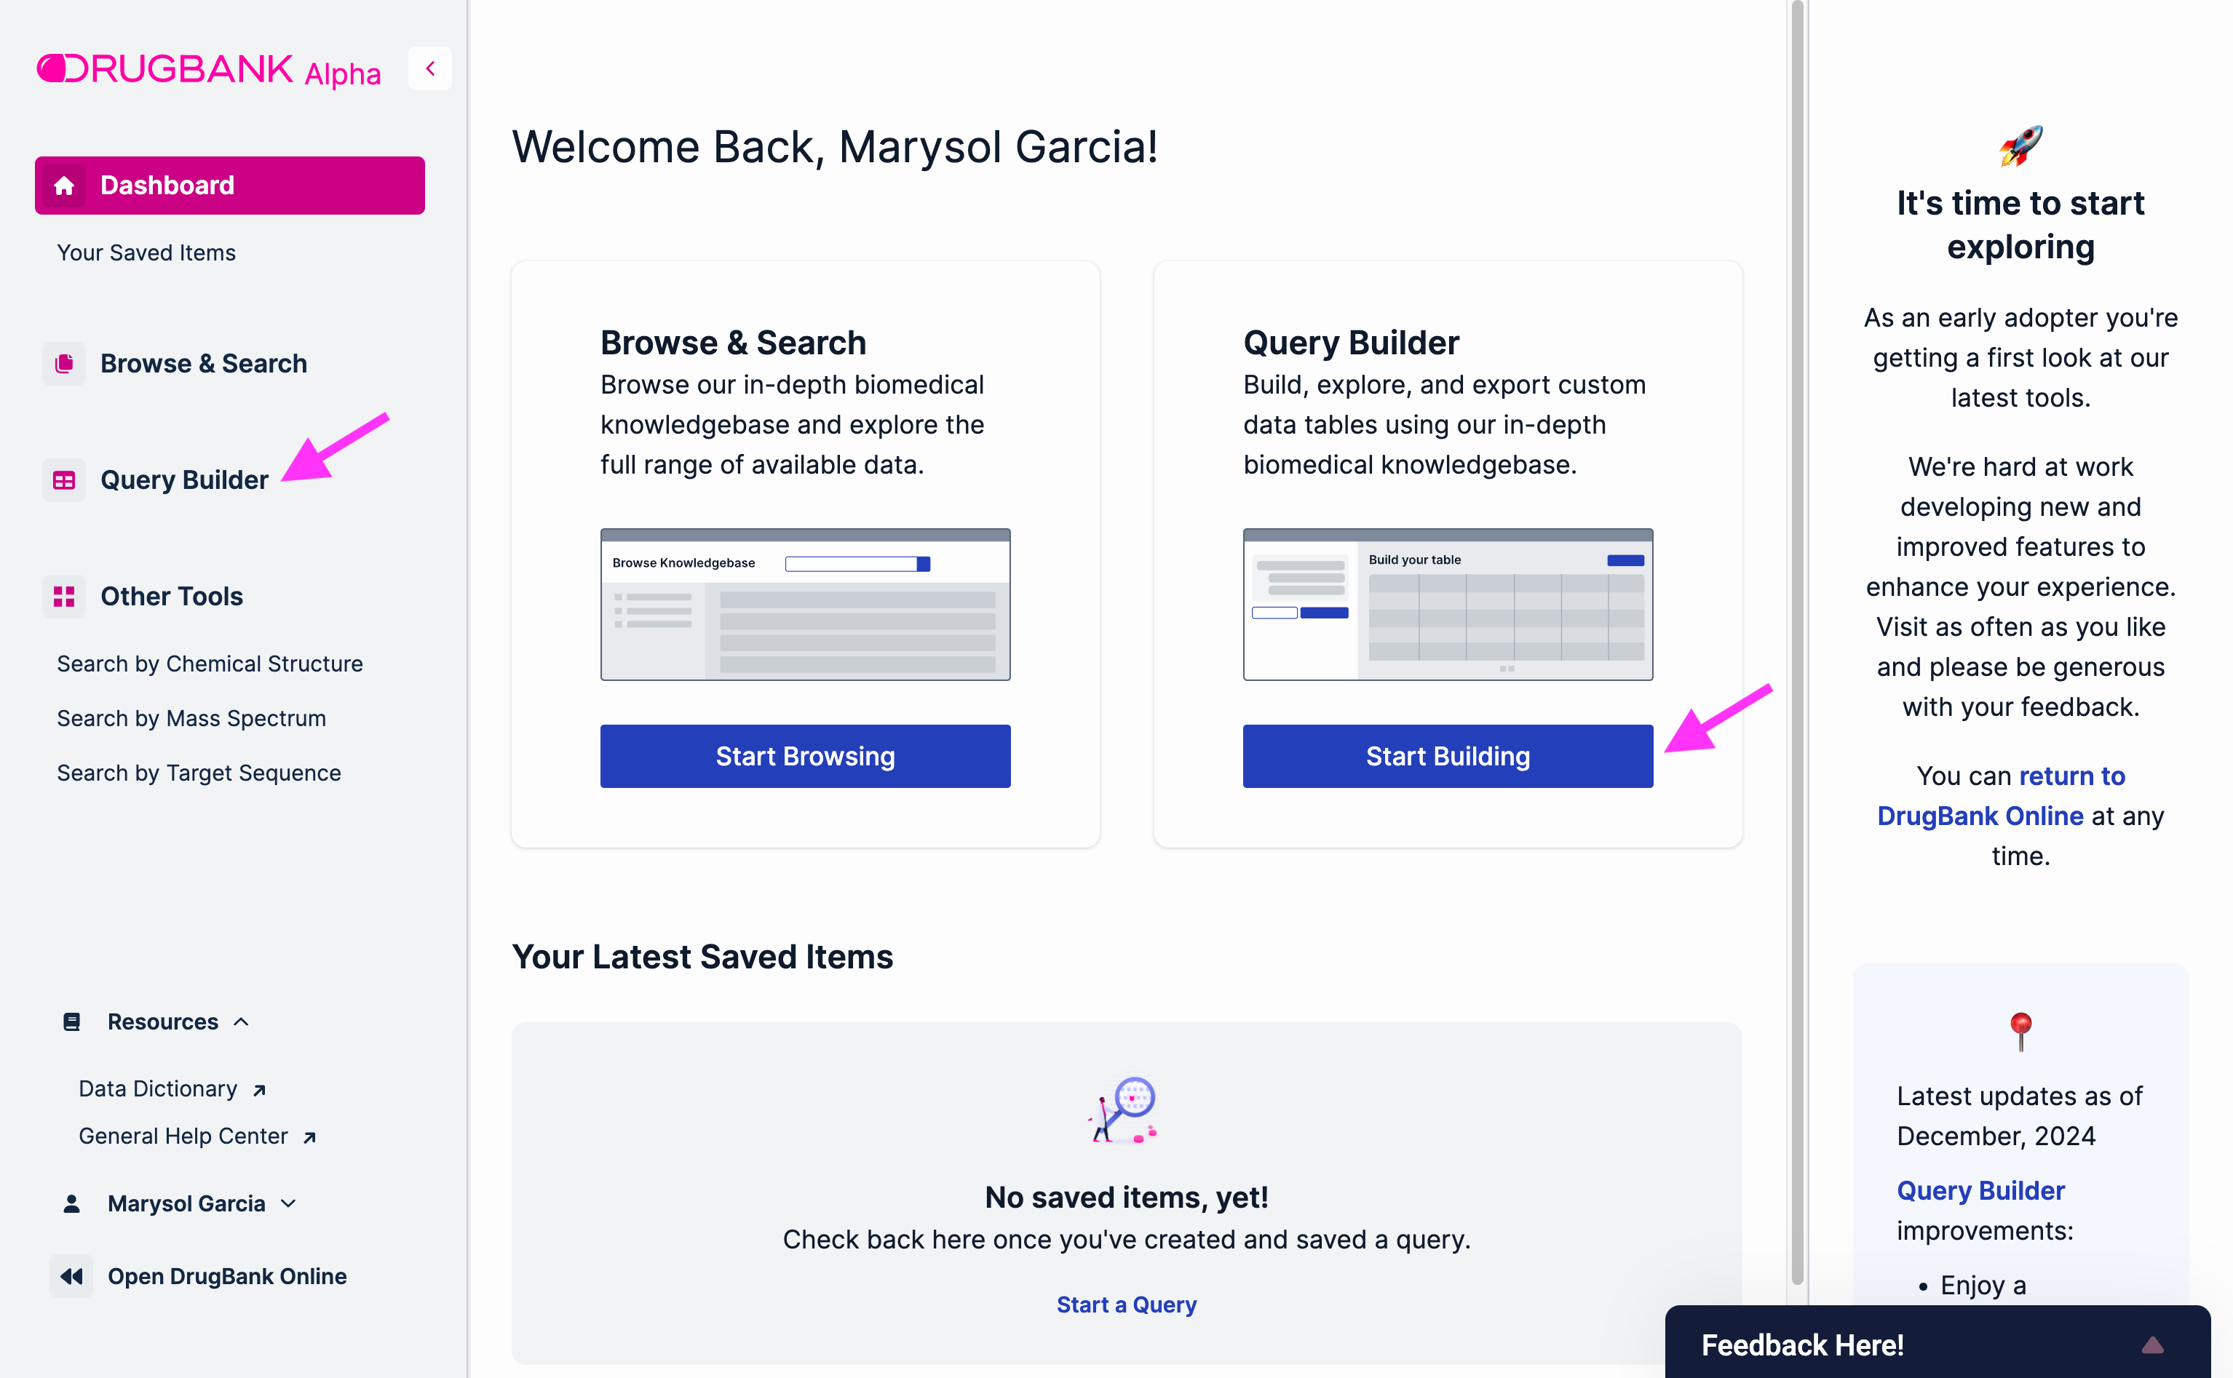Collapse the sidebar with the chevron button
The image size is (2233, 1378).
point(430,68)
